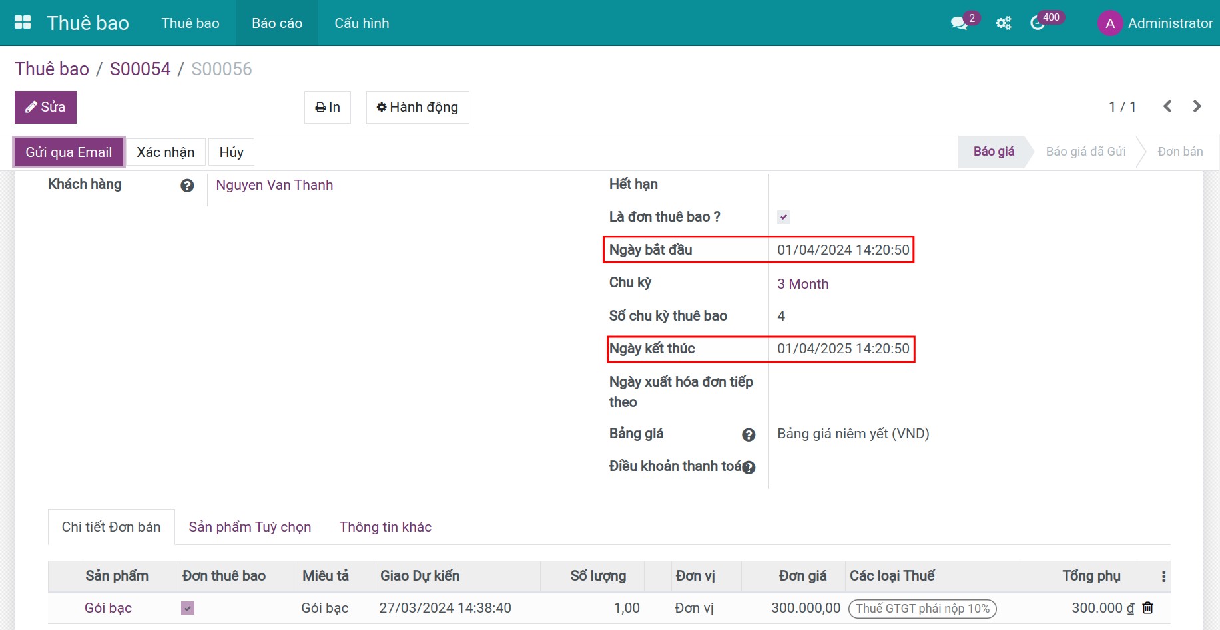Click the Gửi qua Email button

click(69, 152)
